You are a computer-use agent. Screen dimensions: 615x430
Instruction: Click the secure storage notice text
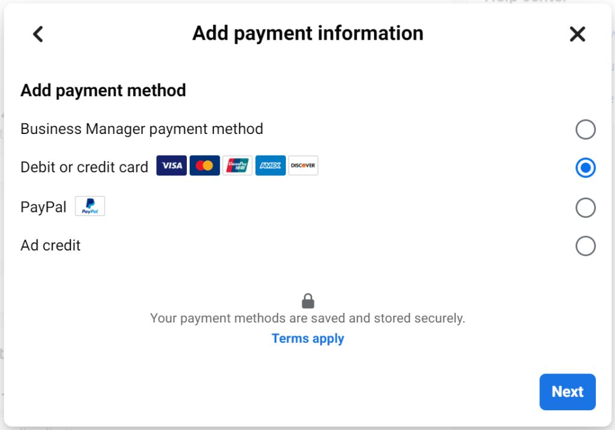point(307,318)
